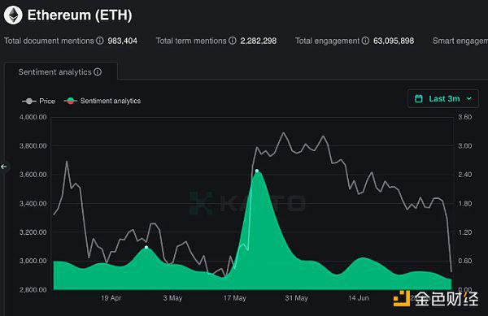Open the Last 3m time range dropdown

(x=443, y=98)
